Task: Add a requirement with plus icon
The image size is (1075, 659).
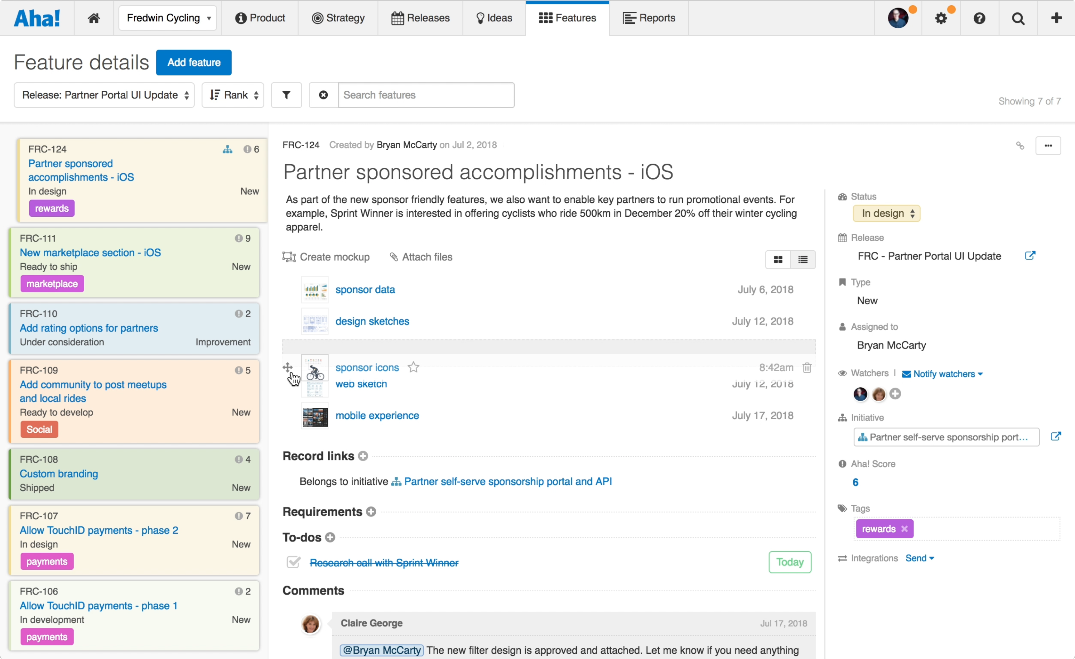Action: coord(371,512)
